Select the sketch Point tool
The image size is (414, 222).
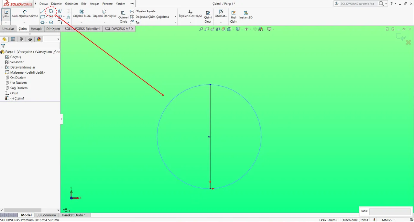pos(68,22)
